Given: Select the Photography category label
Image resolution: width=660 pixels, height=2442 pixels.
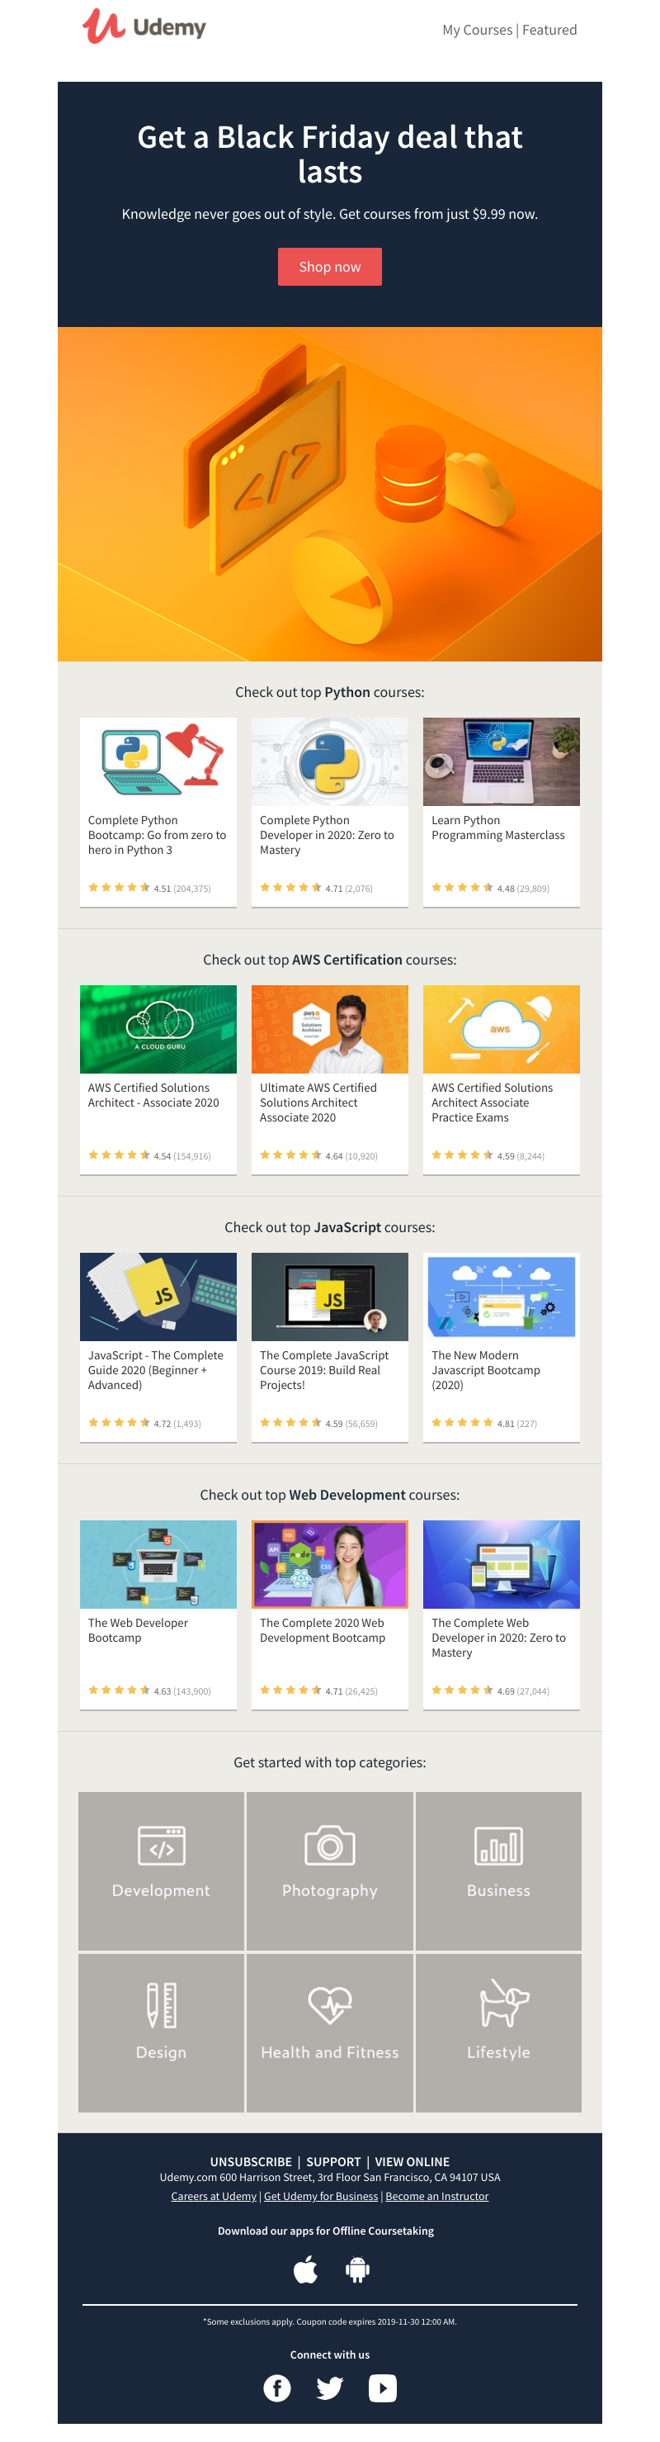Looking at the screenshot, I should coord(329,1890).
